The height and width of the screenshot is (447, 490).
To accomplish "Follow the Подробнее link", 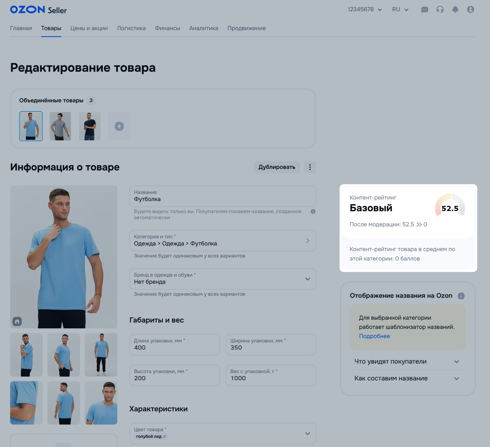I will (374, 336).
